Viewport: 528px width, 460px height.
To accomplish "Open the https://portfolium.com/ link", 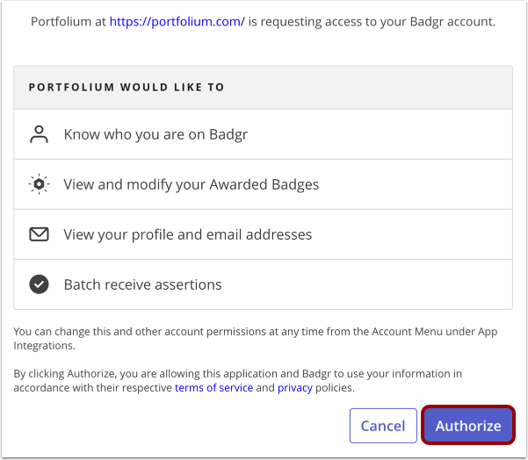I will pyautogui.click(x=177, y=22).
